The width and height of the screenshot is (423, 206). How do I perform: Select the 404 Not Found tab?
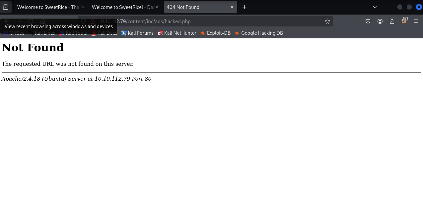point(196,7)
